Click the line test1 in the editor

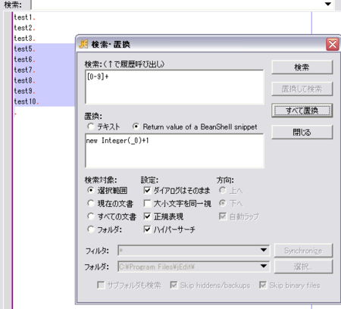tap(23, 17)
